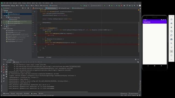Open the File menu

[x=4, y=3]
